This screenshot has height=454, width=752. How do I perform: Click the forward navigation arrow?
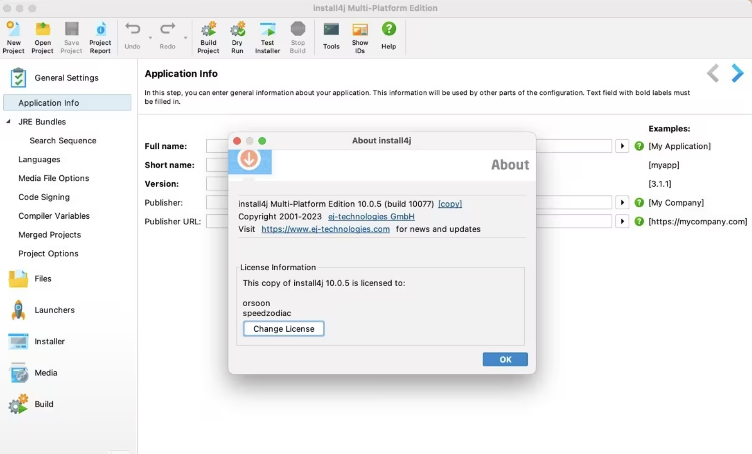[x=737, y=73]
